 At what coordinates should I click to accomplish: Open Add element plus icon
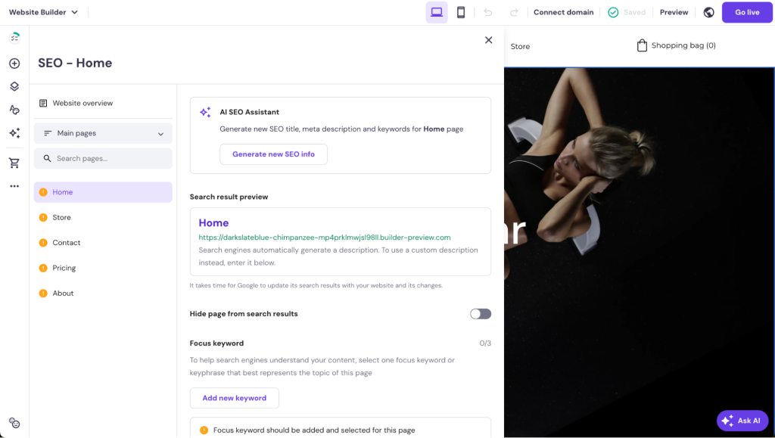point(15,64)
